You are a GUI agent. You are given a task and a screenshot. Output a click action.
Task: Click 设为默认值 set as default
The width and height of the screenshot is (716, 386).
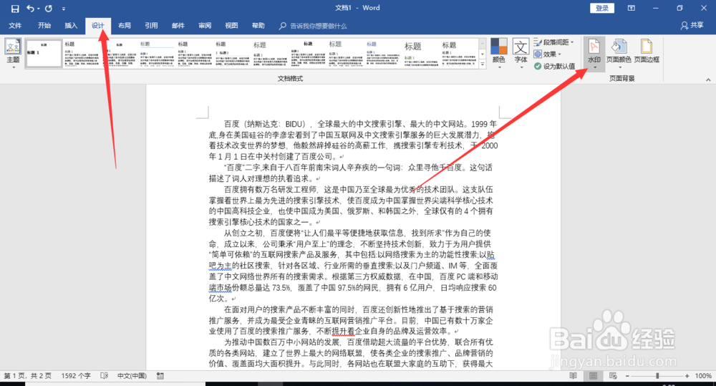pyautogui.click(x=554, y=66)
